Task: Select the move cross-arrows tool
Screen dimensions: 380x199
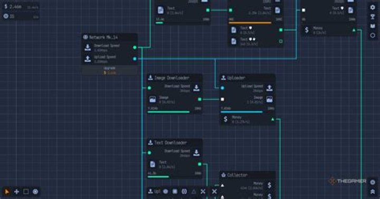Action: point(16,192)
